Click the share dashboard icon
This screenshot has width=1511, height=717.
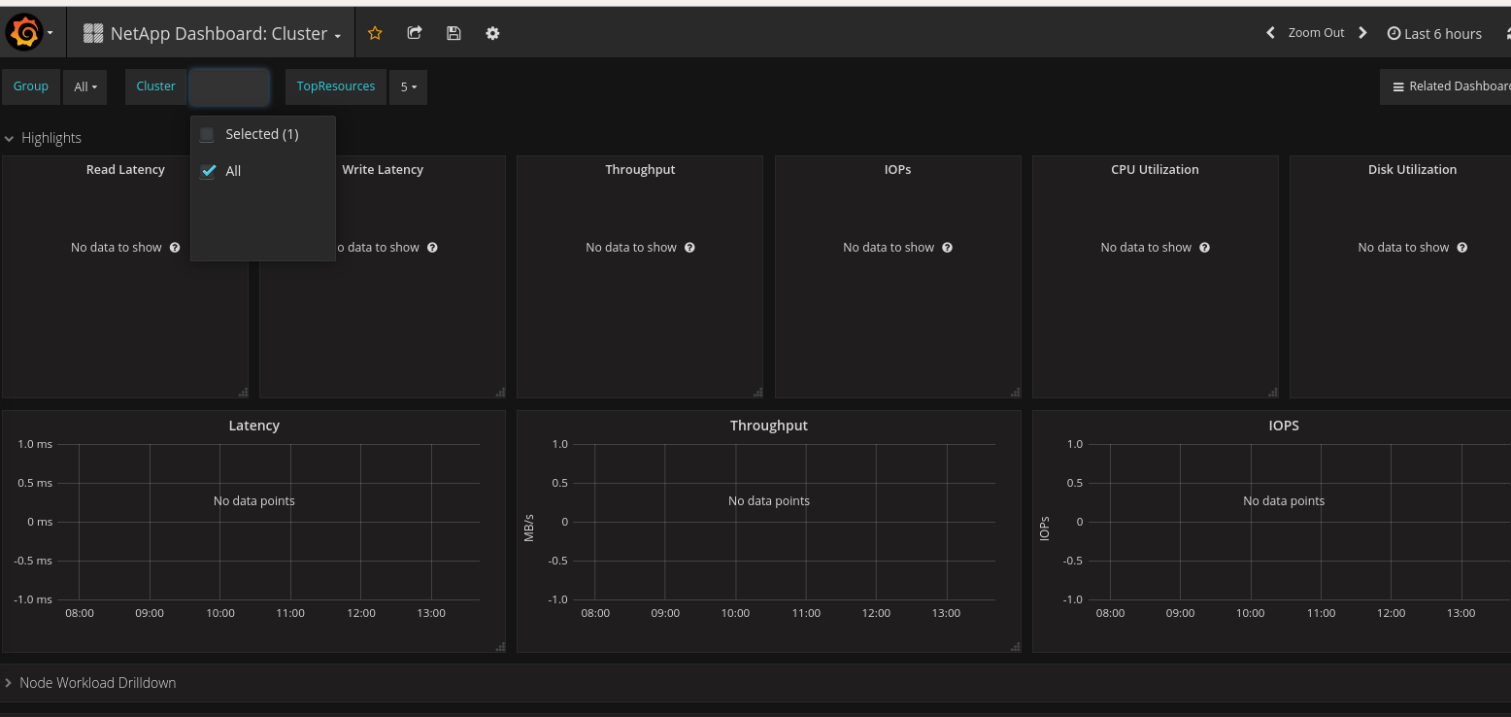click(x=415, y=33)
